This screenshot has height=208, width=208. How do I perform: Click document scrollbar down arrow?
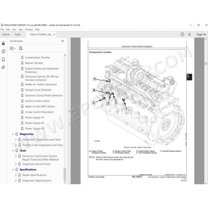[x=206, y=183]
